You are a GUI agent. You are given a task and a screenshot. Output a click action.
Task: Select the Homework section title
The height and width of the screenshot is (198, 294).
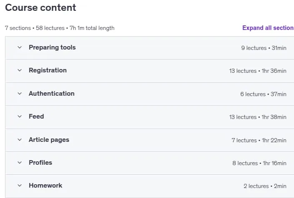click(x=45, y=186)
